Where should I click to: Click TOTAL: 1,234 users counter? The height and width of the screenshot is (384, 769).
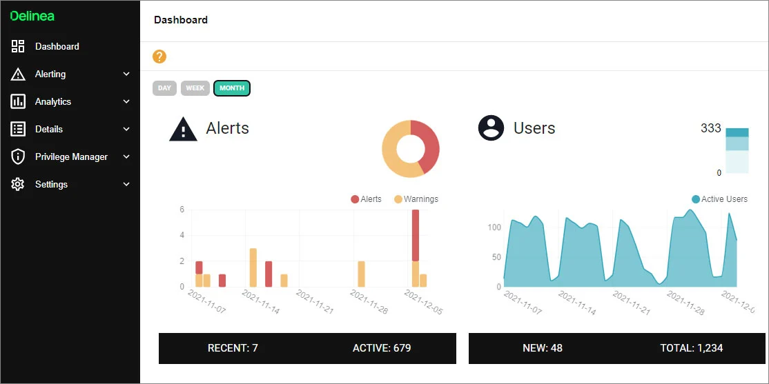[x=692, y=348]
